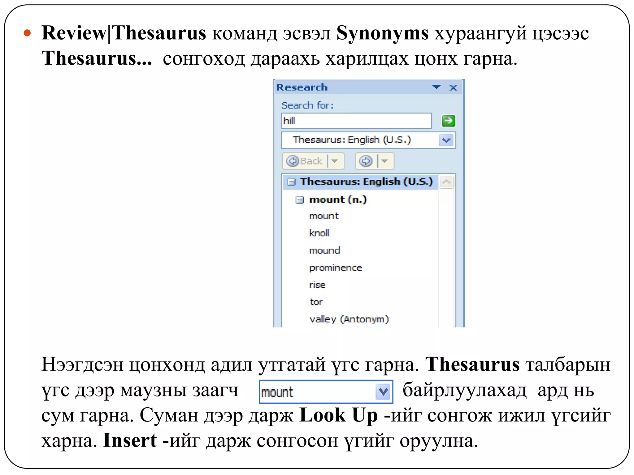Click the green Start searching arrow button
This screenshot has height=475, width=634.
[448, 121]
